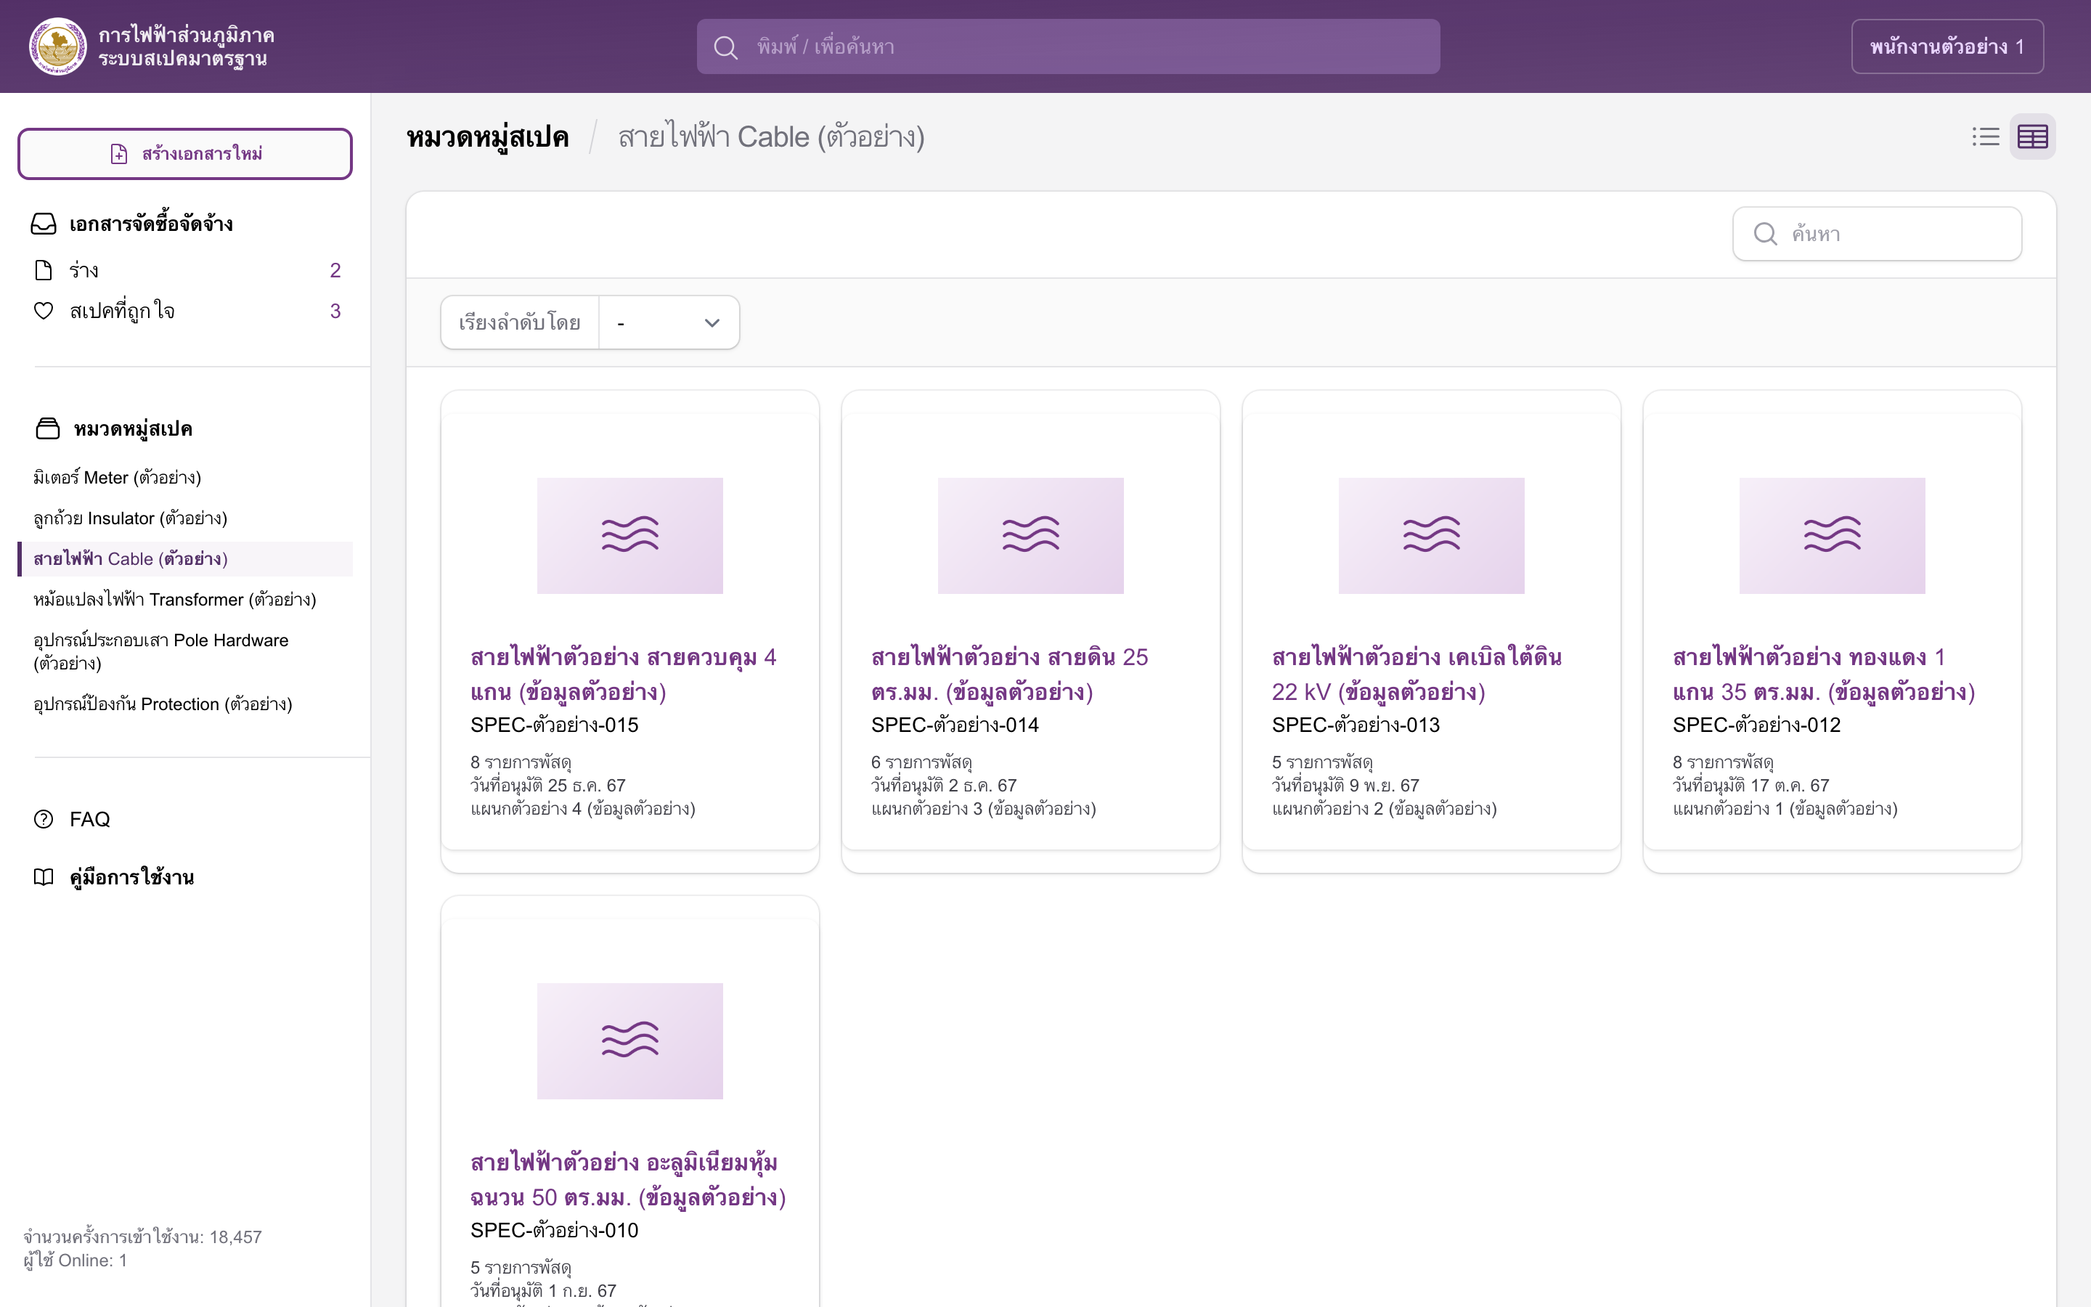Select มิเตอร์ Meter category
The image size is (2091, 1307).
click(118, 477)
